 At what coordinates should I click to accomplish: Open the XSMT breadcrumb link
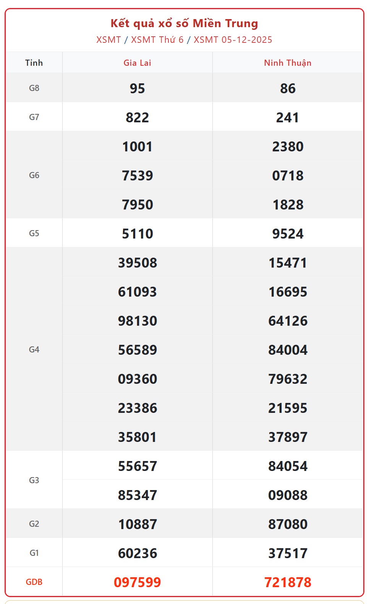pos(108,40)
